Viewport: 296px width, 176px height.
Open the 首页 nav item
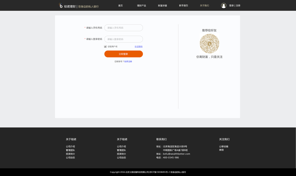[121, 6]
